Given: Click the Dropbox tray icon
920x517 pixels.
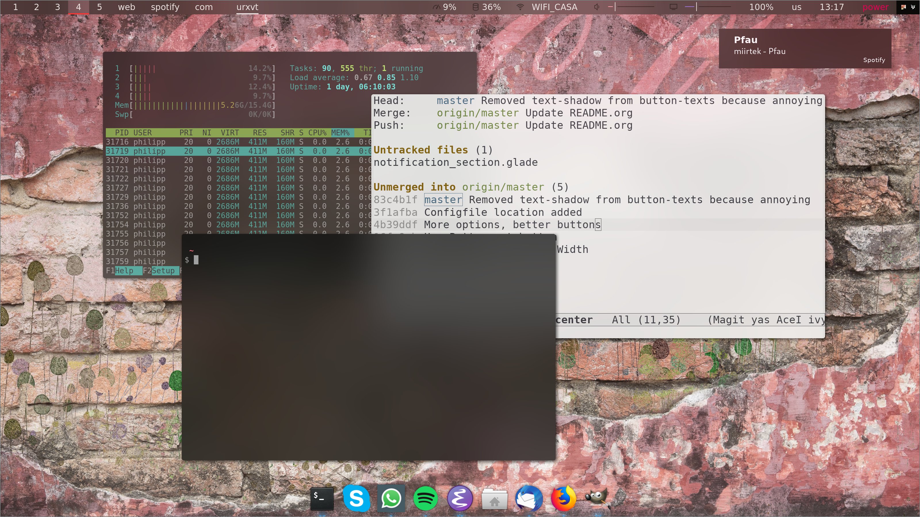Looking at the screenshot, I should pos(913,7).
